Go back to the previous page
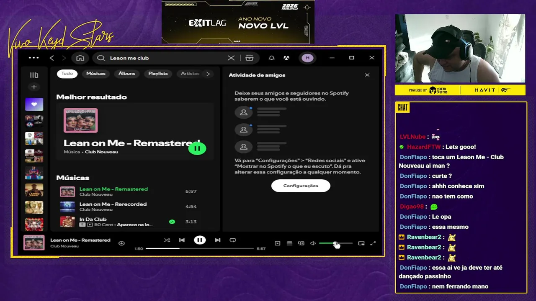 [x=52, y=58]
